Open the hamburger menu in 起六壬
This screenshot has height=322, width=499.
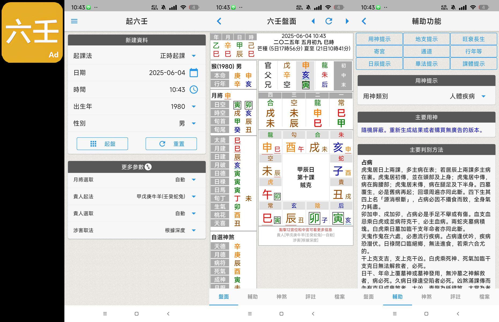click(74, 21)
